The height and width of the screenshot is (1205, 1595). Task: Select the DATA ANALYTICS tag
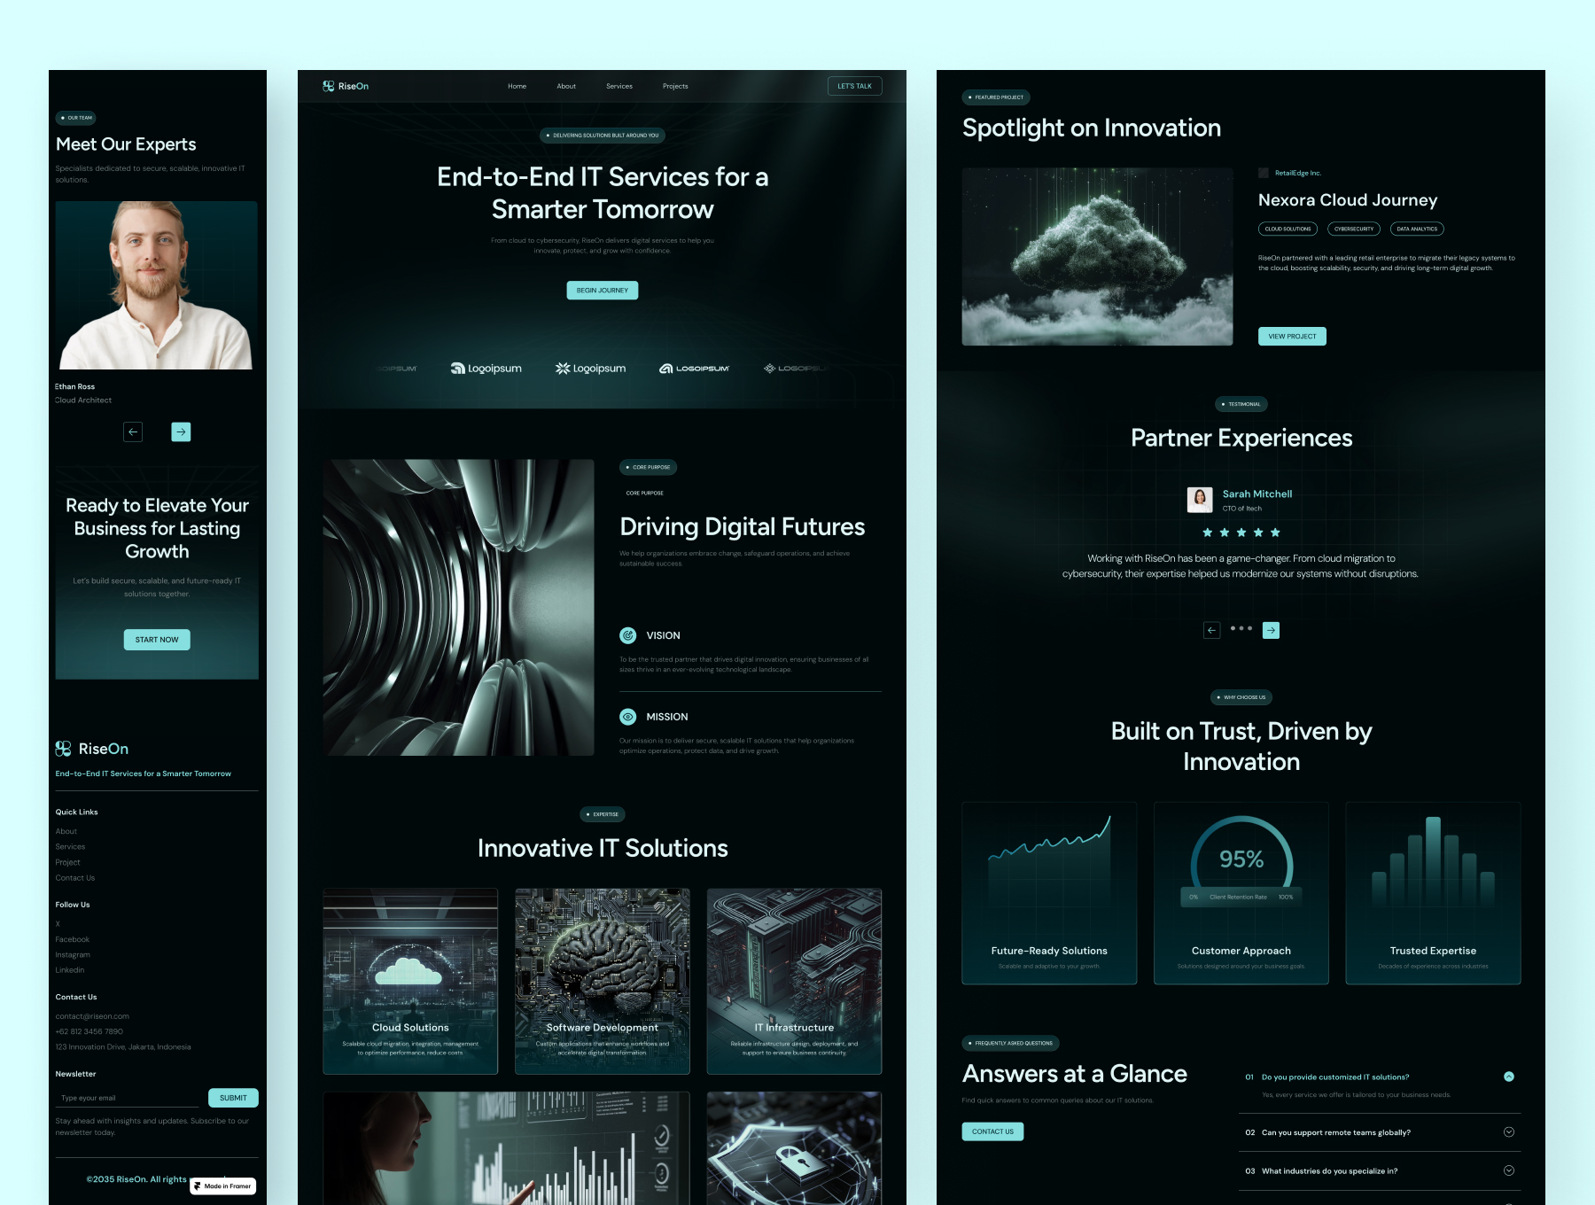pos(1417,229)
